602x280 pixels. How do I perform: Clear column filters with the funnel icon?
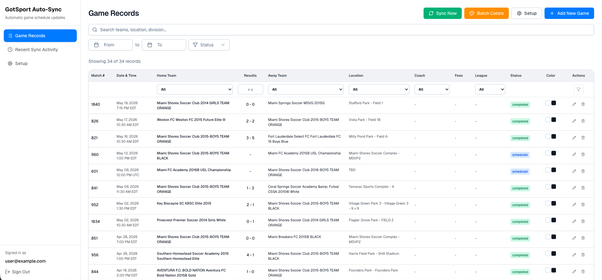pyautogui.click(x=579, y=89)
